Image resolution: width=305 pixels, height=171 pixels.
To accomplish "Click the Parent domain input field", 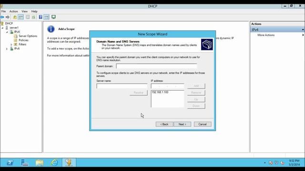I will pyautogui.click(x=156, y=66).
